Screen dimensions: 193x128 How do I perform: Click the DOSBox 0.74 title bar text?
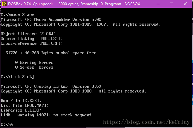coord(74,4)
